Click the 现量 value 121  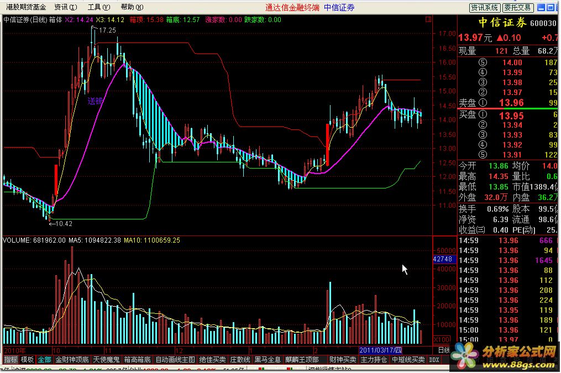point(501,51)
